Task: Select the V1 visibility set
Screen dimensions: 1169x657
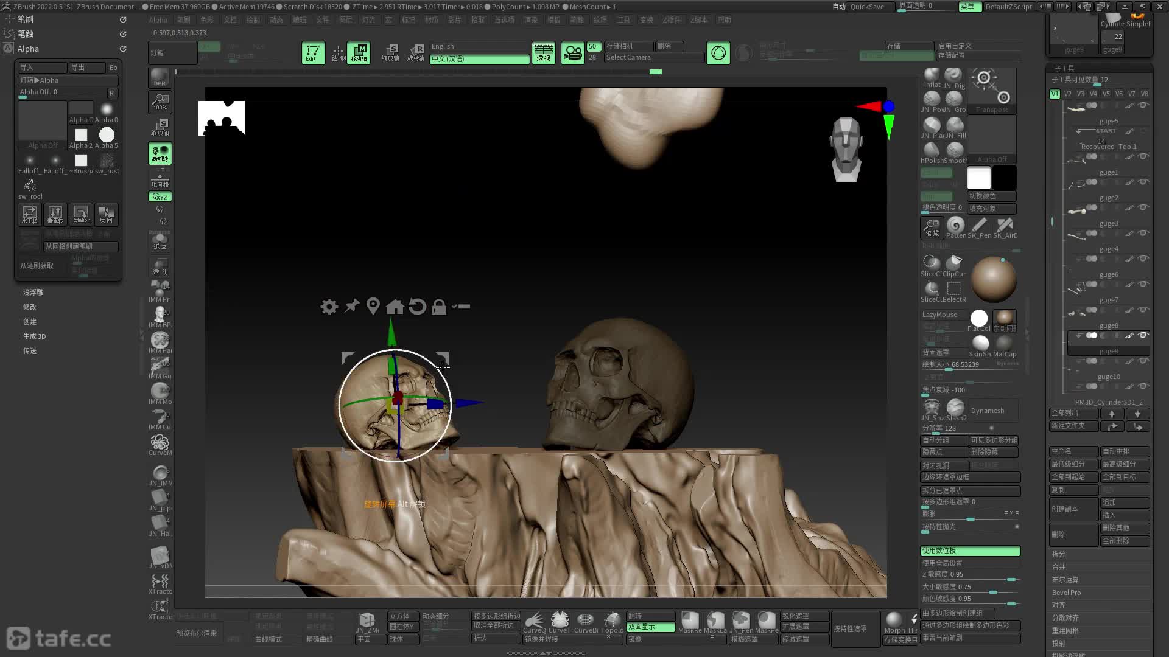Action: click(1055, 94)
